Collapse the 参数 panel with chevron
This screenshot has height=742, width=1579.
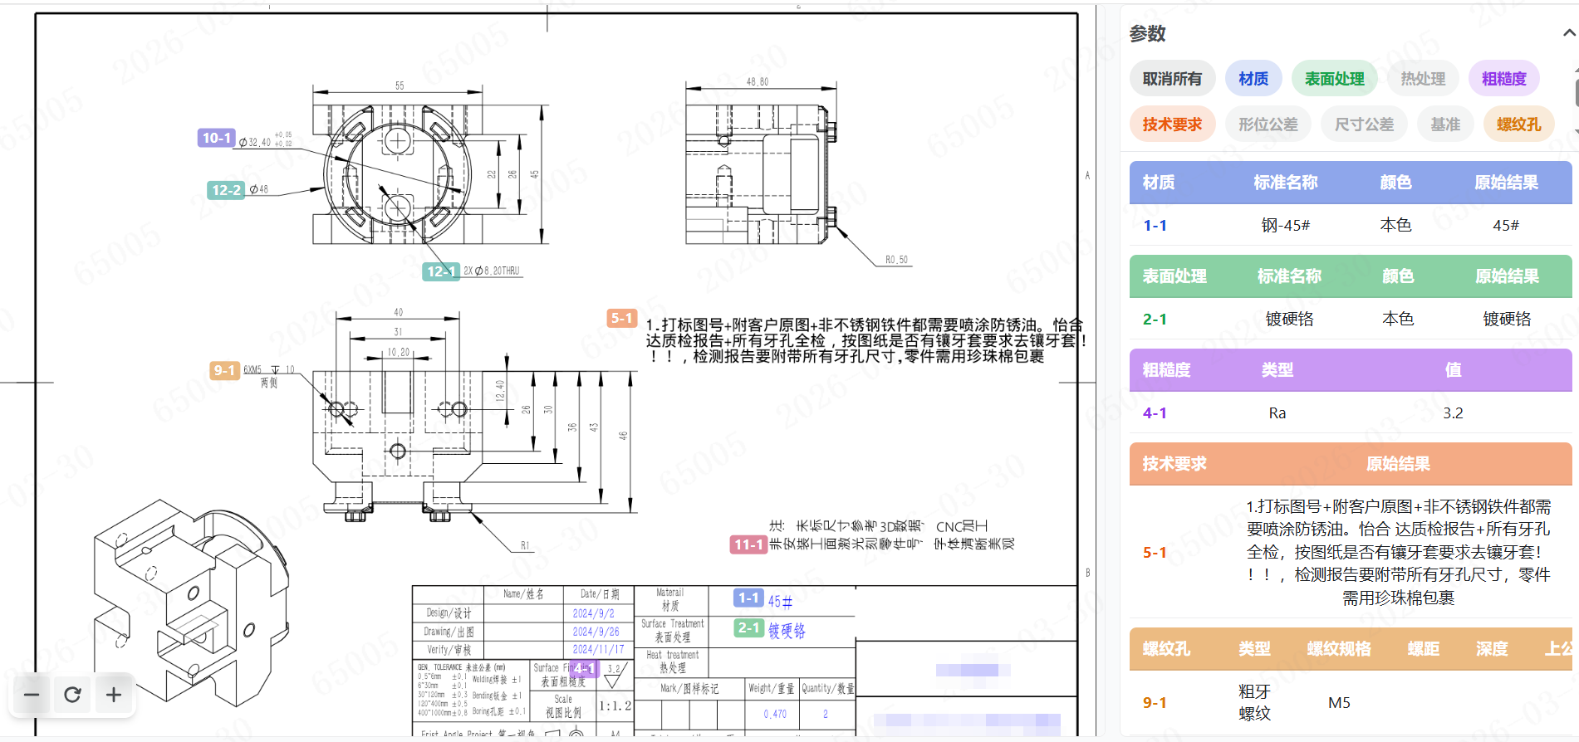pos(1568,33)
